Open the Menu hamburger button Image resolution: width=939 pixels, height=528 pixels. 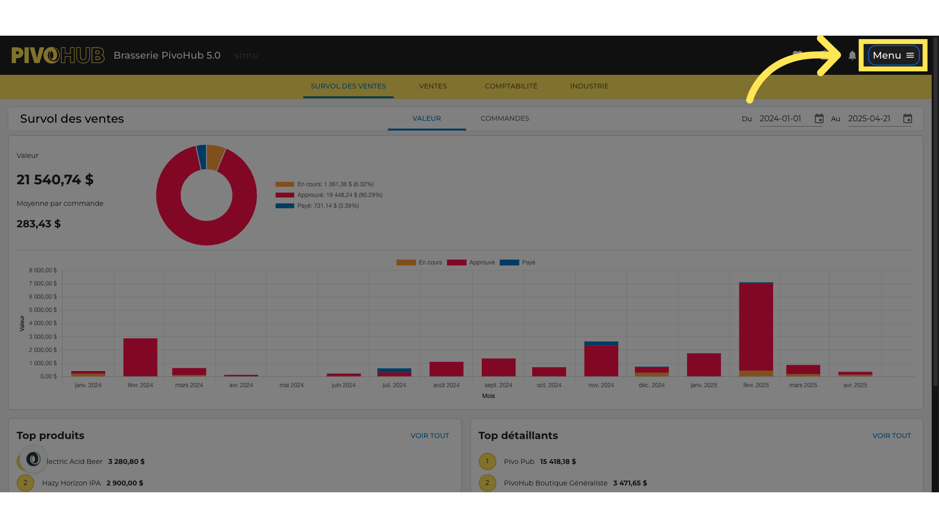[x=894, y=55]
